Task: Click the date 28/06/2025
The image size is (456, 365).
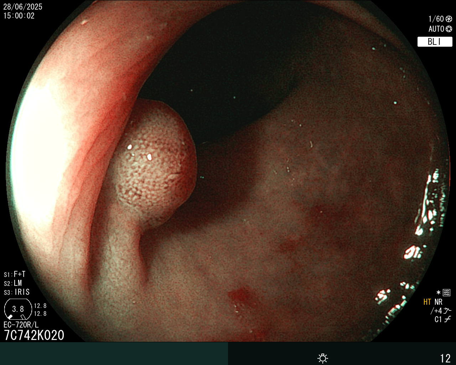Action: 23,7
